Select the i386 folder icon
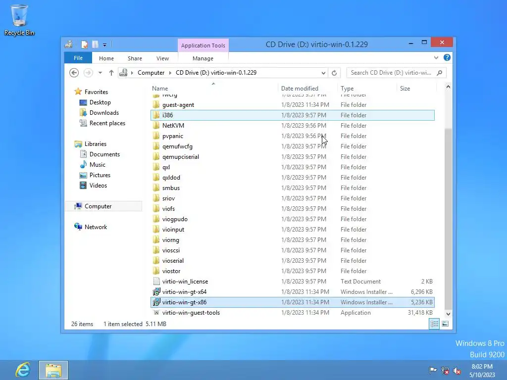 click(x=156, y=115)
